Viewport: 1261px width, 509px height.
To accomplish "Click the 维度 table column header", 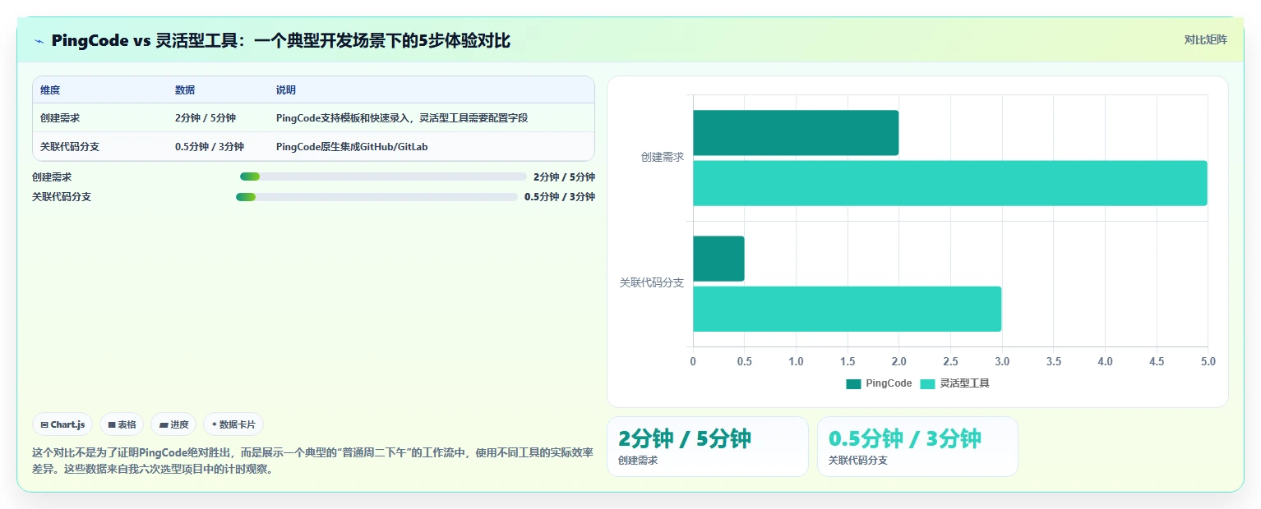I will tap(50, 90).
